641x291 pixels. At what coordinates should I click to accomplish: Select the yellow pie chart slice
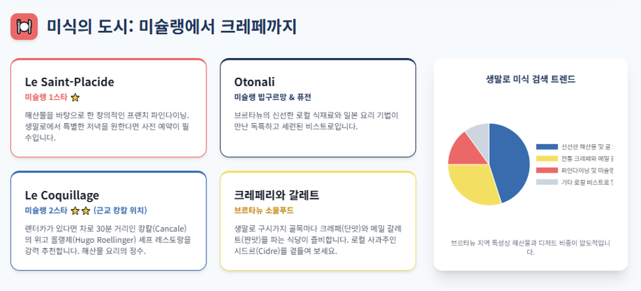pyautogui.click(x=474, y=184)
